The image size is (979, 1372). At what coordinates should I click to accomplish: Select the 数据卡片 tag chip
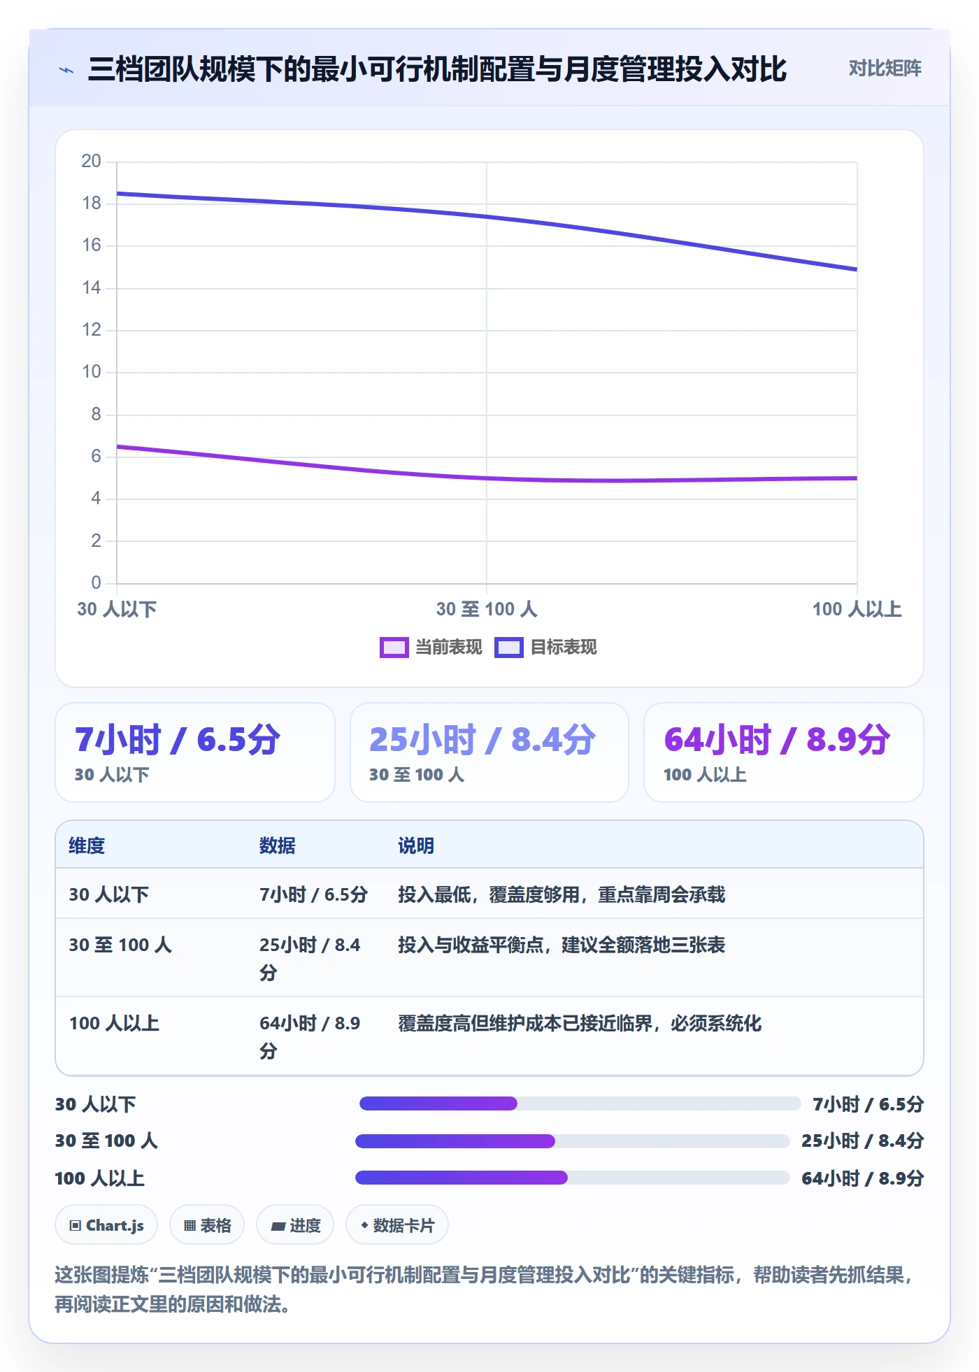[x=397, y=1225]
